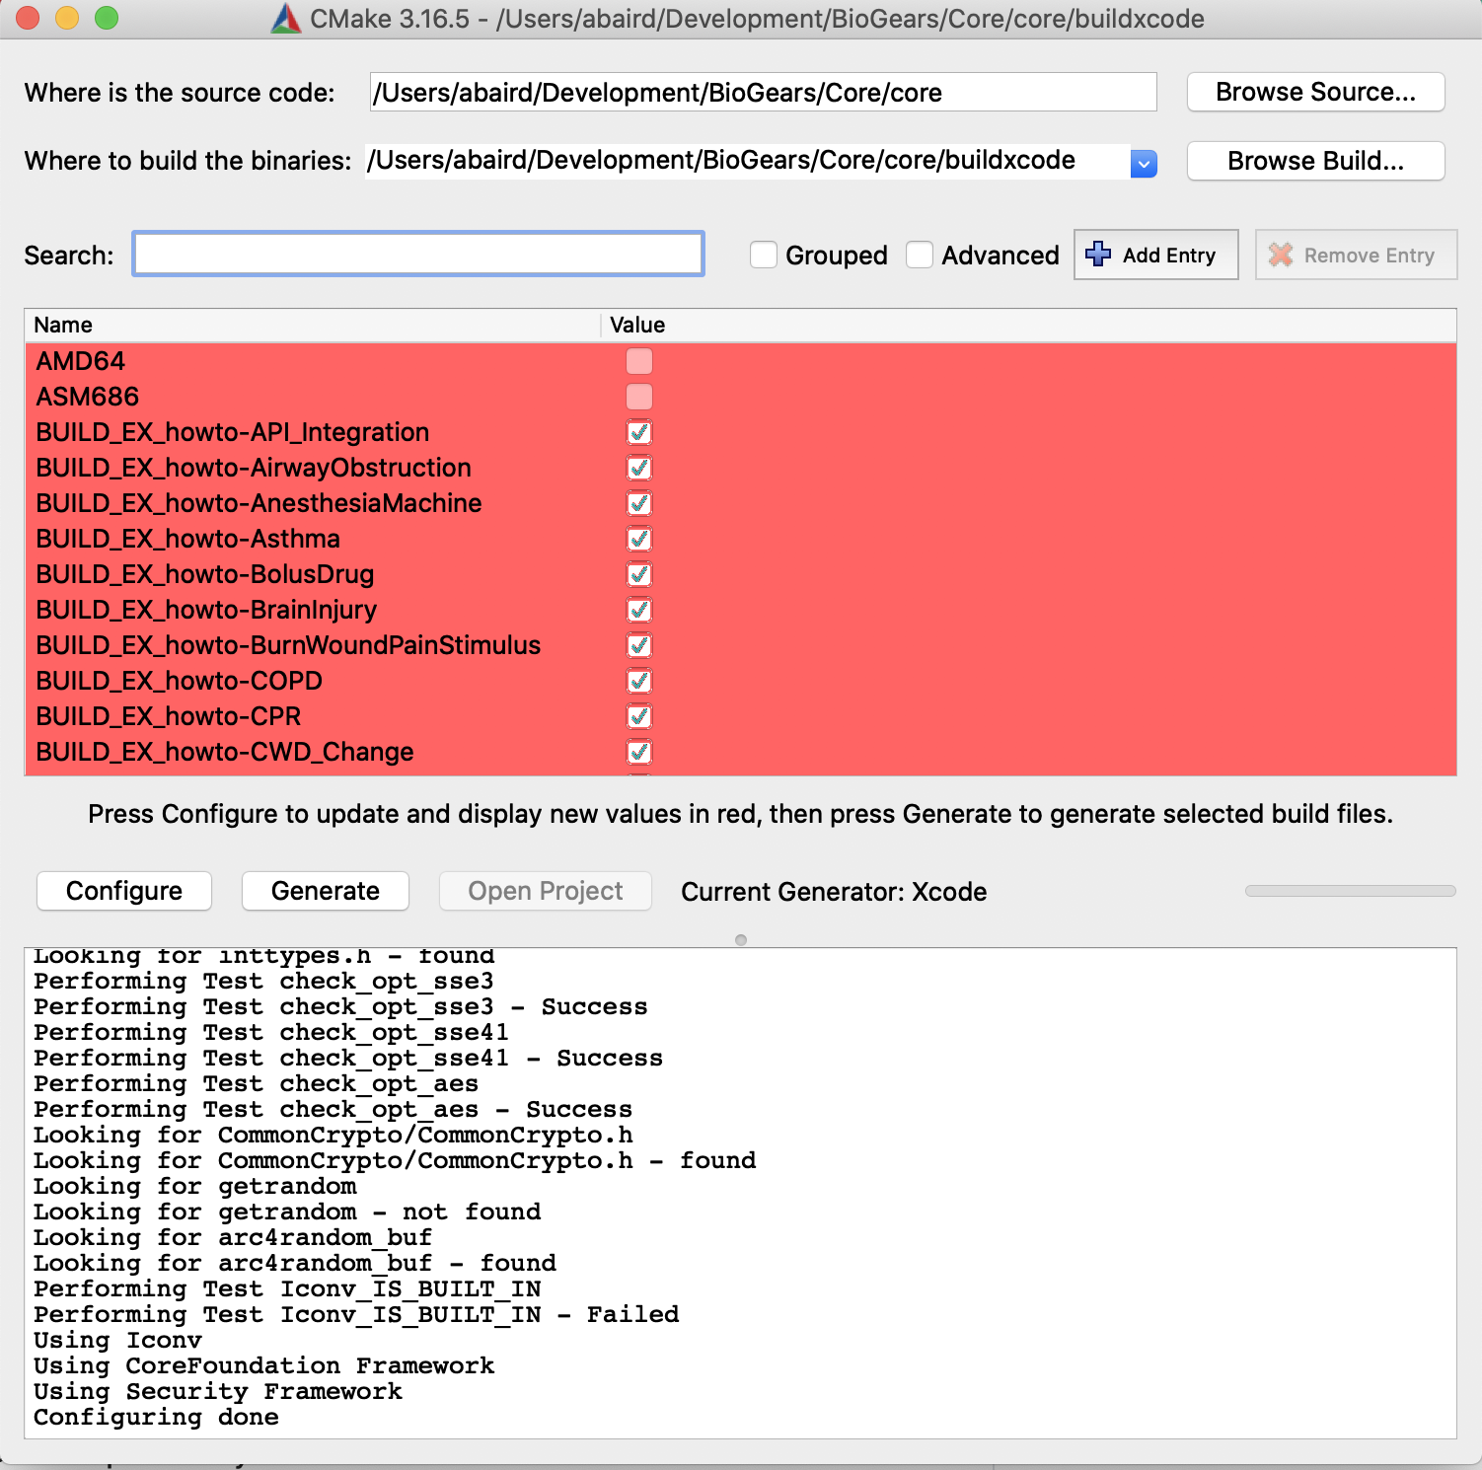Click the build binaries path field

point(748,161)
